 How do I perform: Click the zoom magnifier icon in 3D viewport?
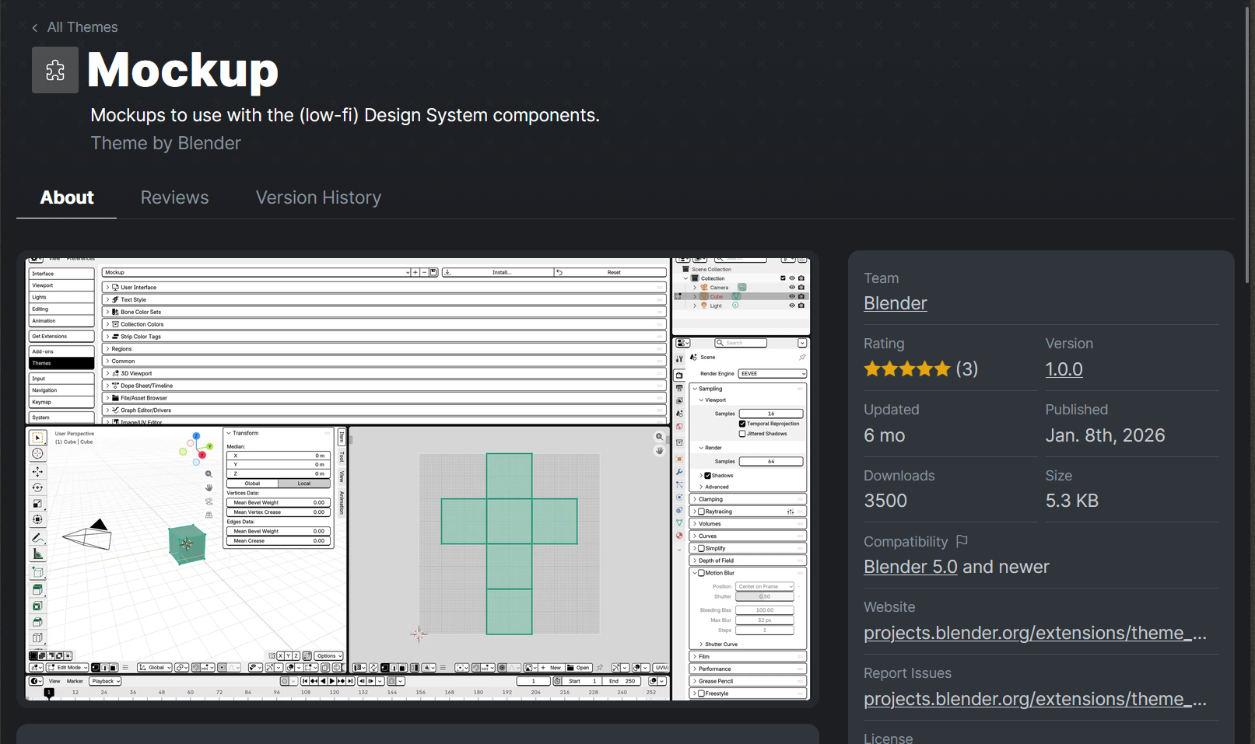click(x=209, y=473)
